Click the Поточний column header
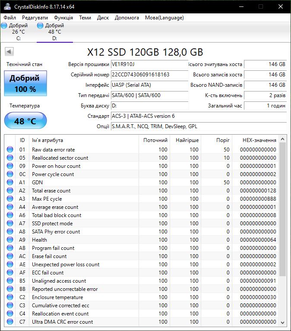291x331 pixels. click(x=155, y=140)
